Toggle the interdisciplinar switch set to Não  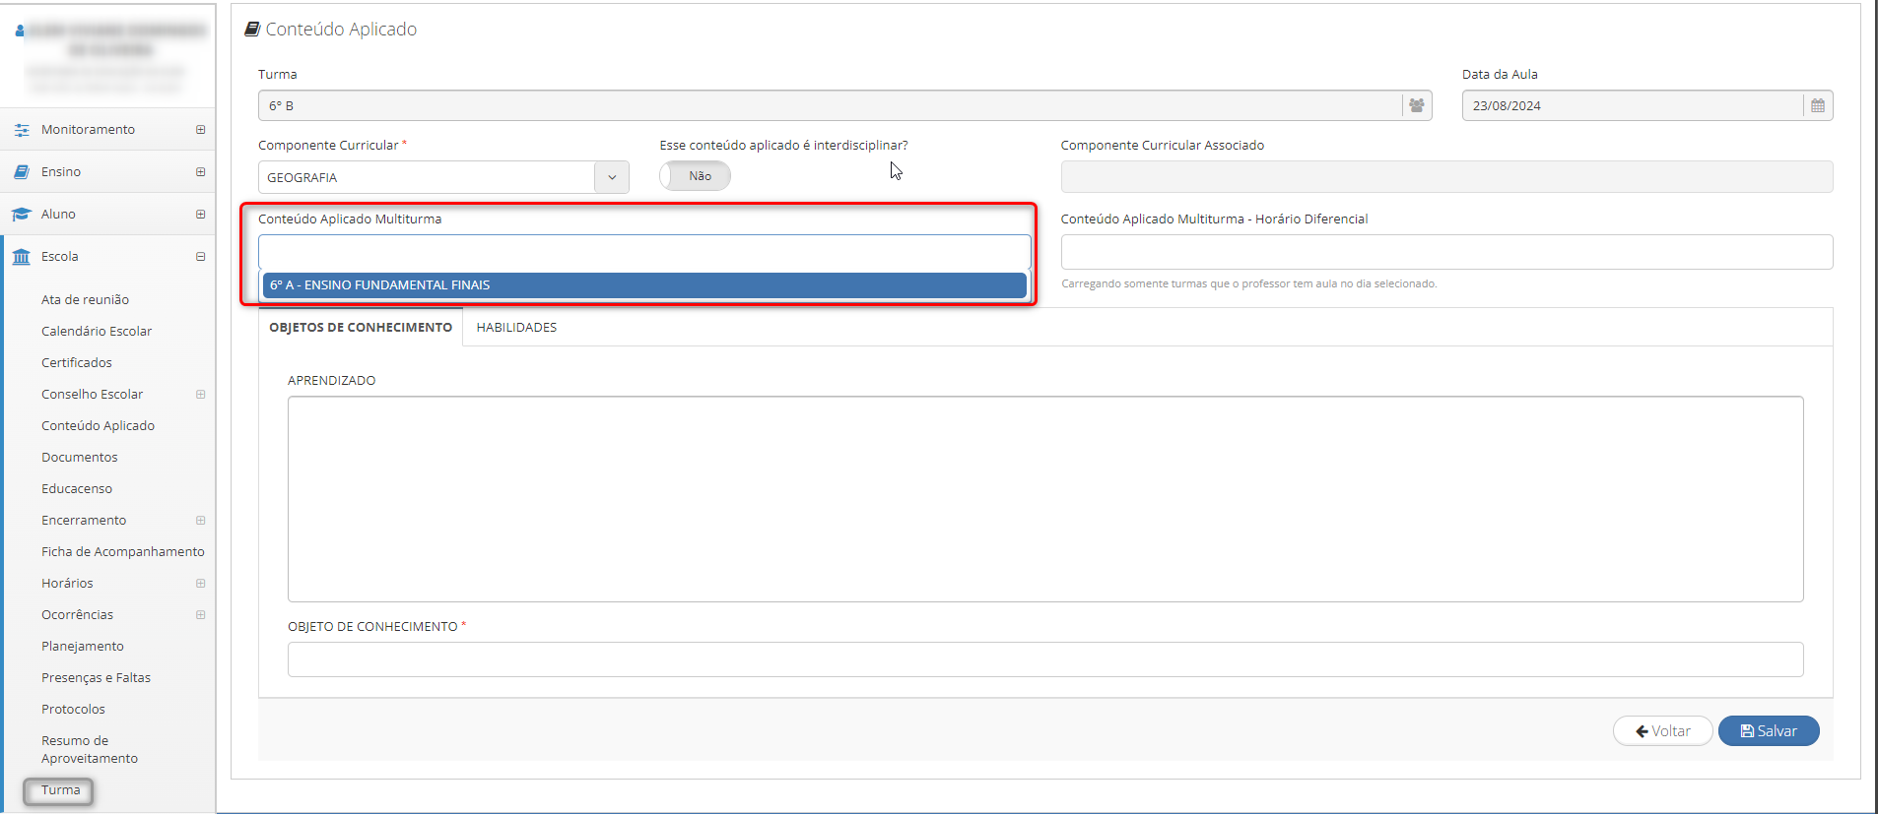pyautogui.click(x=696, y=176)
